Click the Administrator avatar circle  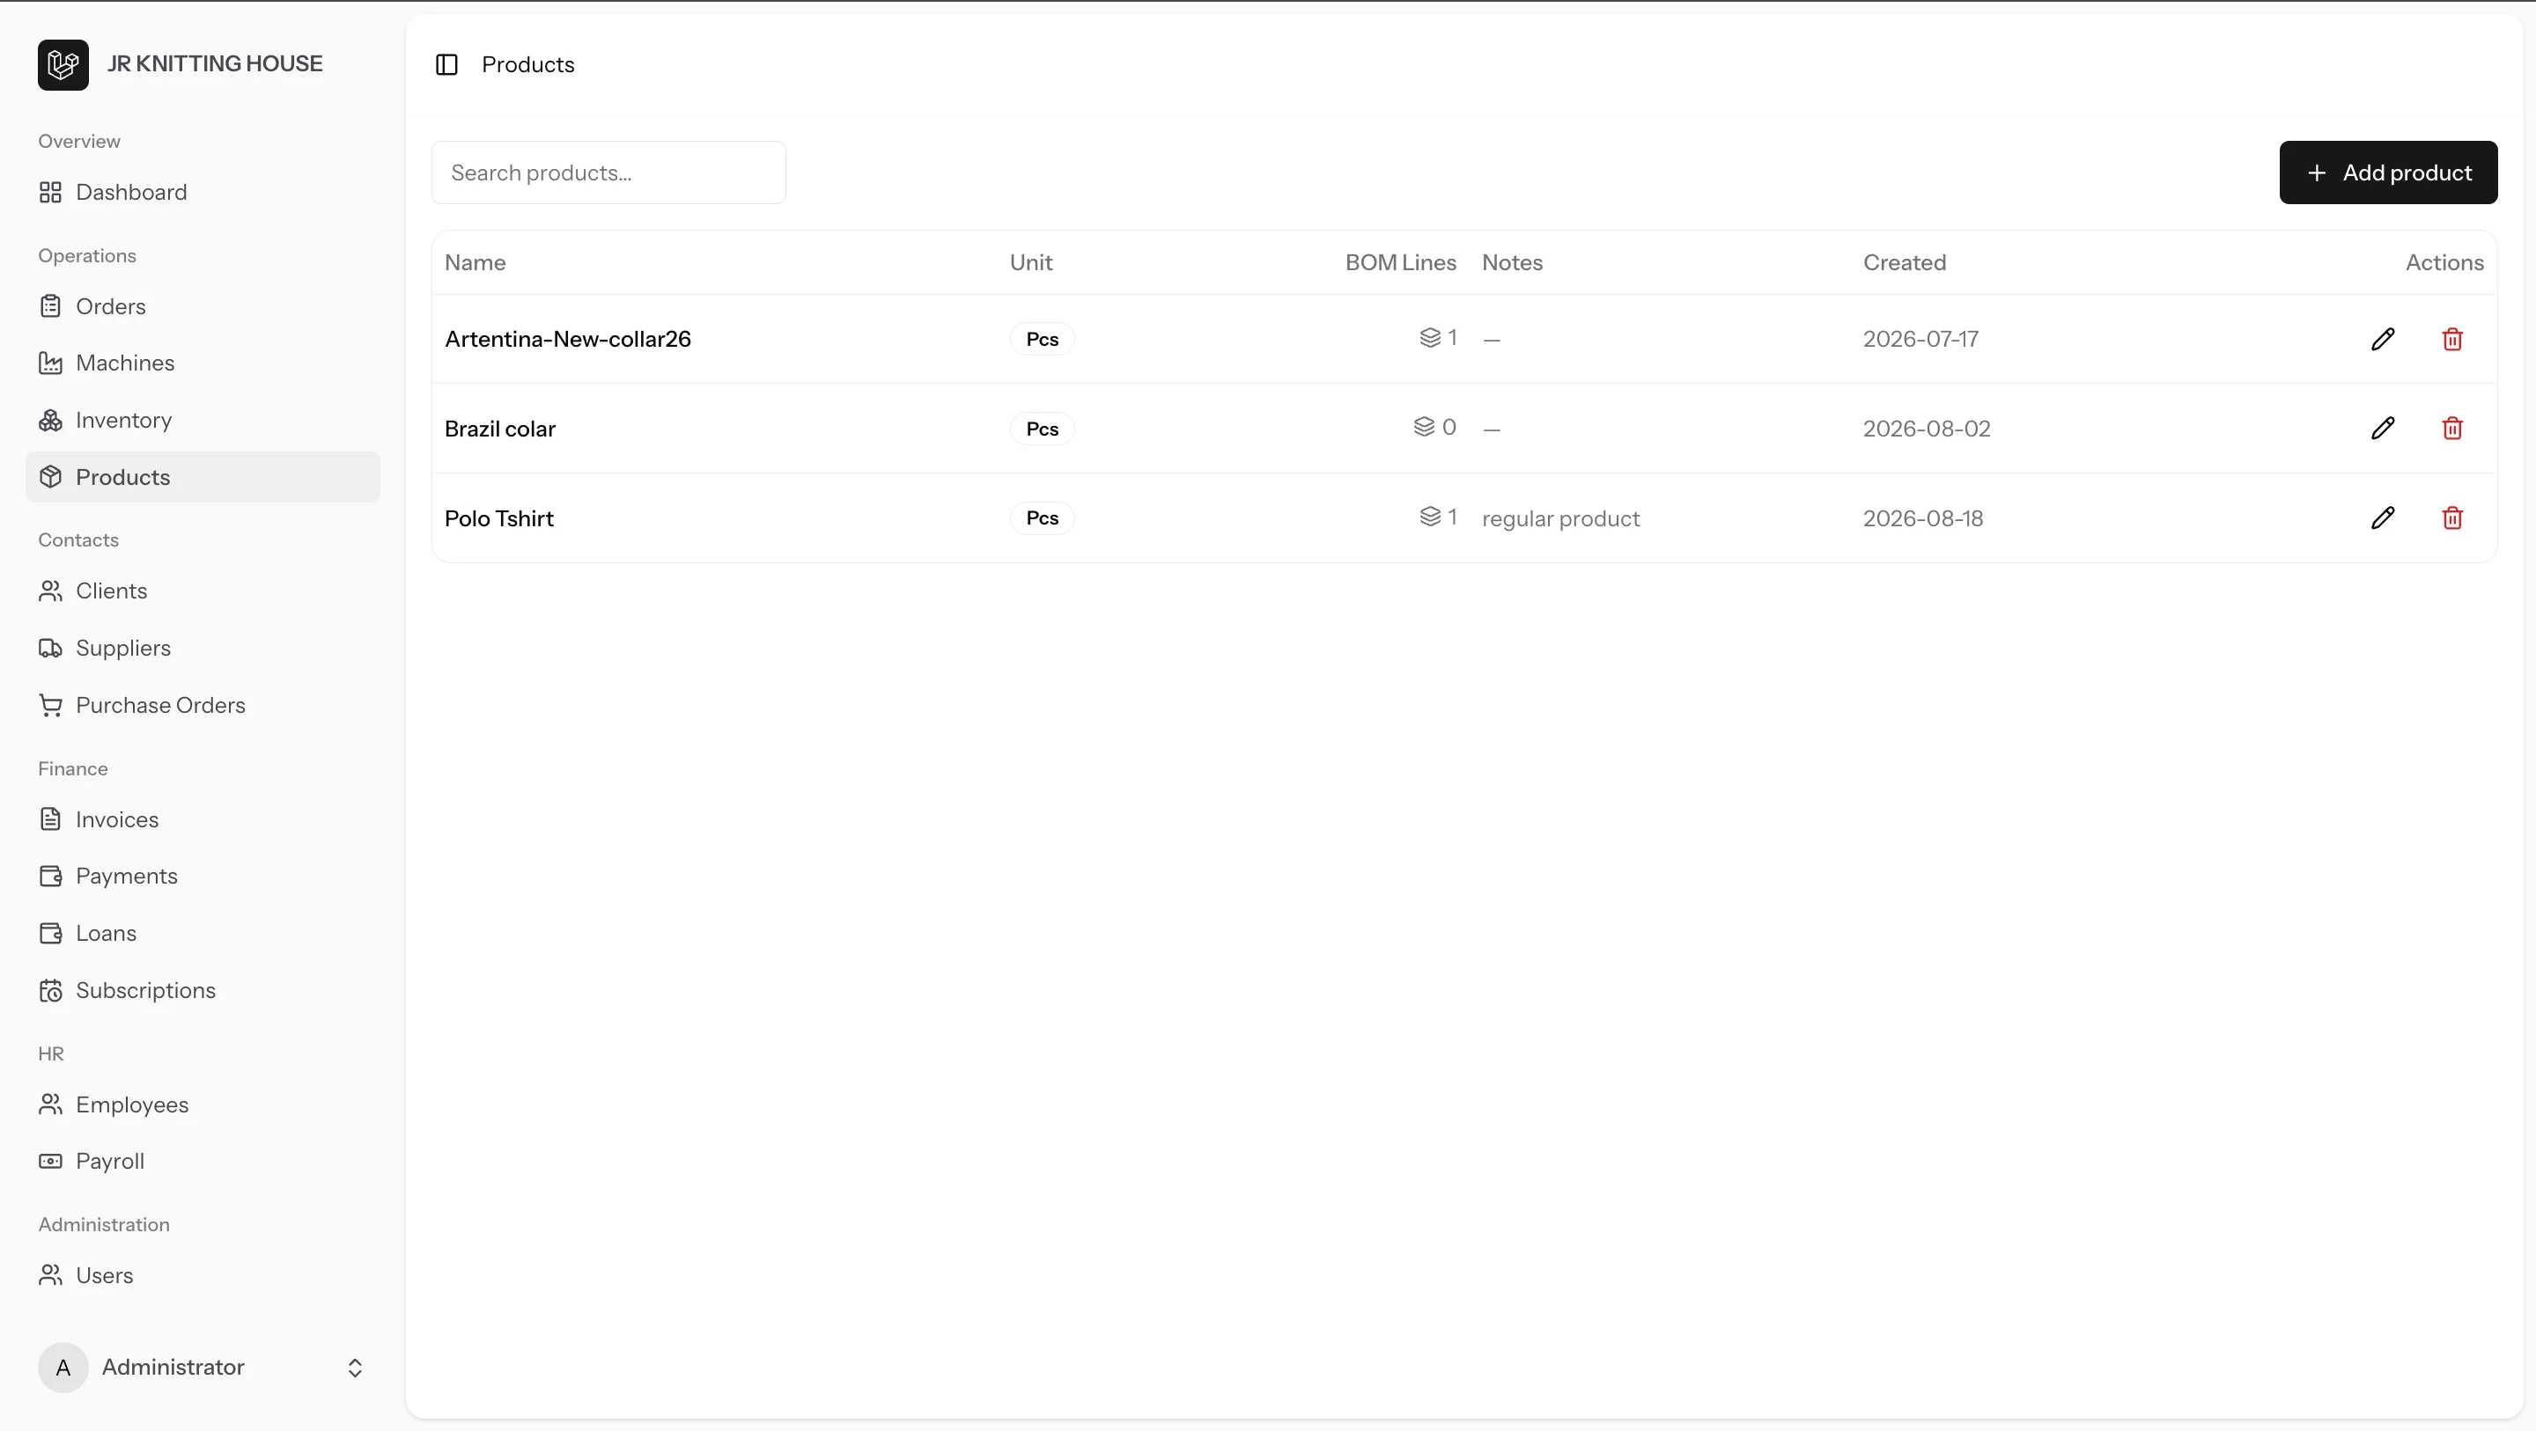(63, 1368)
